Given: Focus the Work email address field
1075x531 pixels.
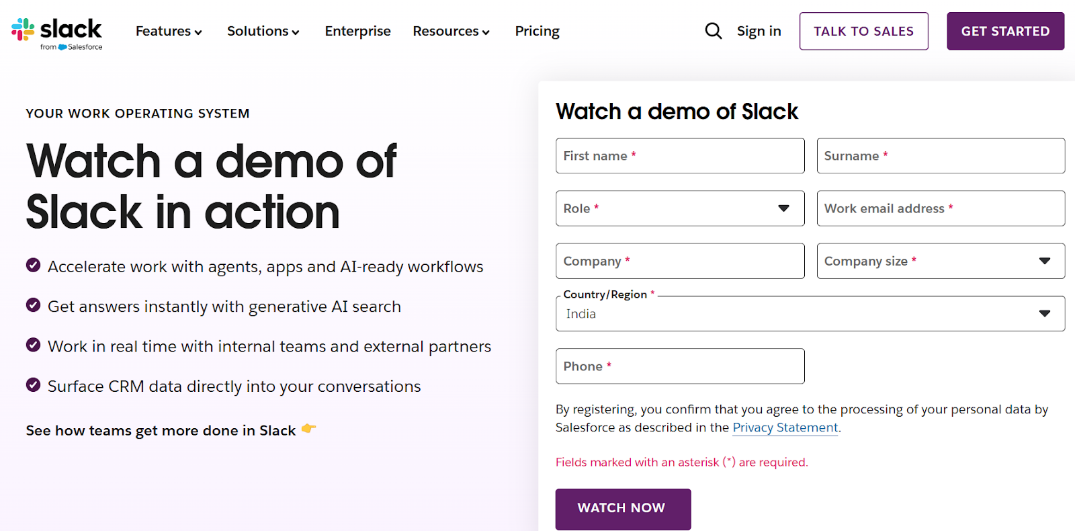Looking at the screenshot, I should [x=941, y=208].
